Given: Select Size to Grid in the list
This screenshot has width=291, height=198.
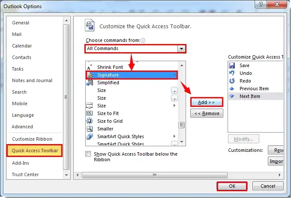Looking at the screenshot, I should coord(132,121).
